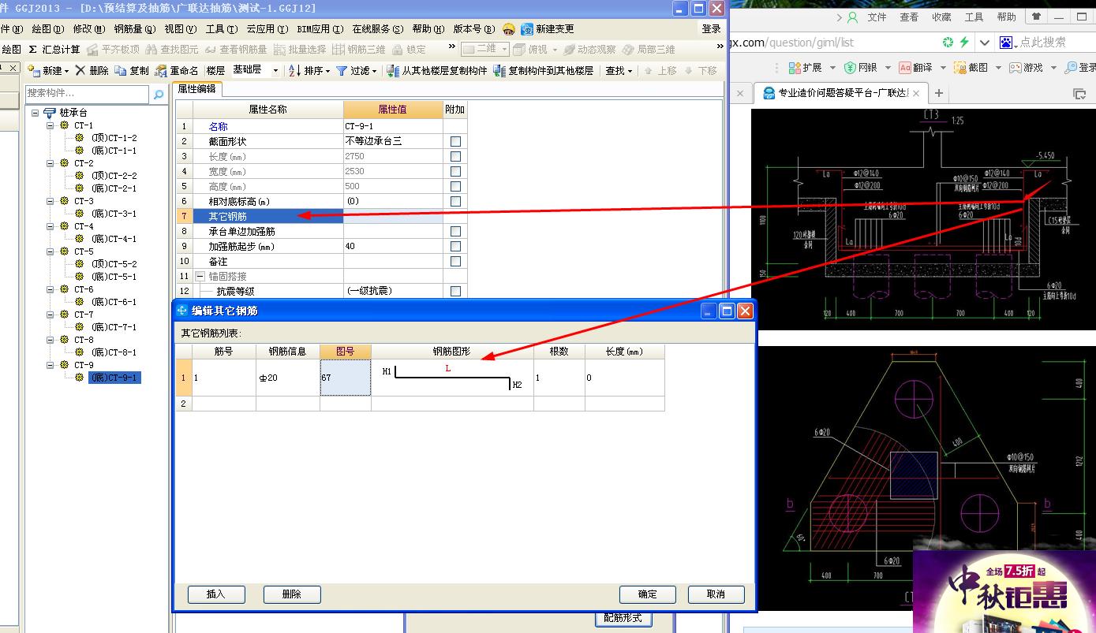
Task: Click the hard-hat avatar icon in menu bar
Action: 509,29
